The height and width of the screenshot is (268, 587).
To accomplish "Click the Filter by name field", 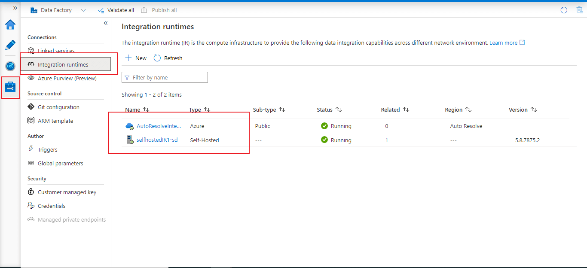I will point(168,77).
